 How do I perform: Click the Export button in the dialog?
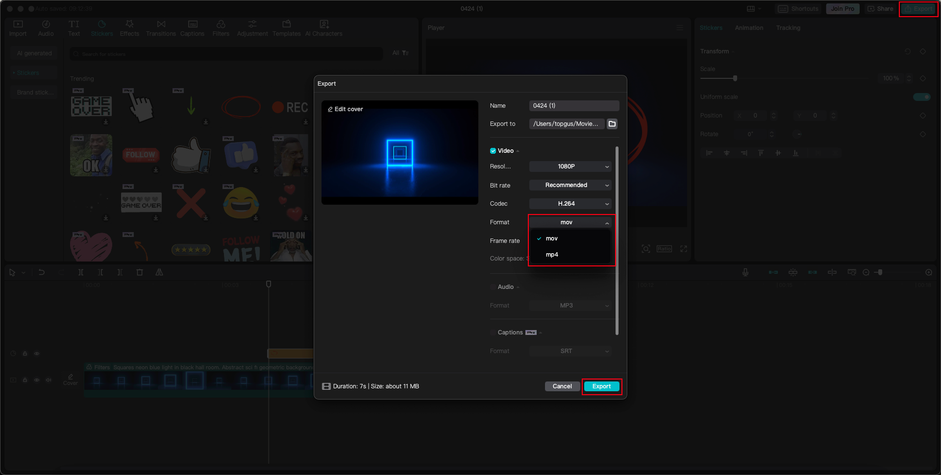pos(602,386)
